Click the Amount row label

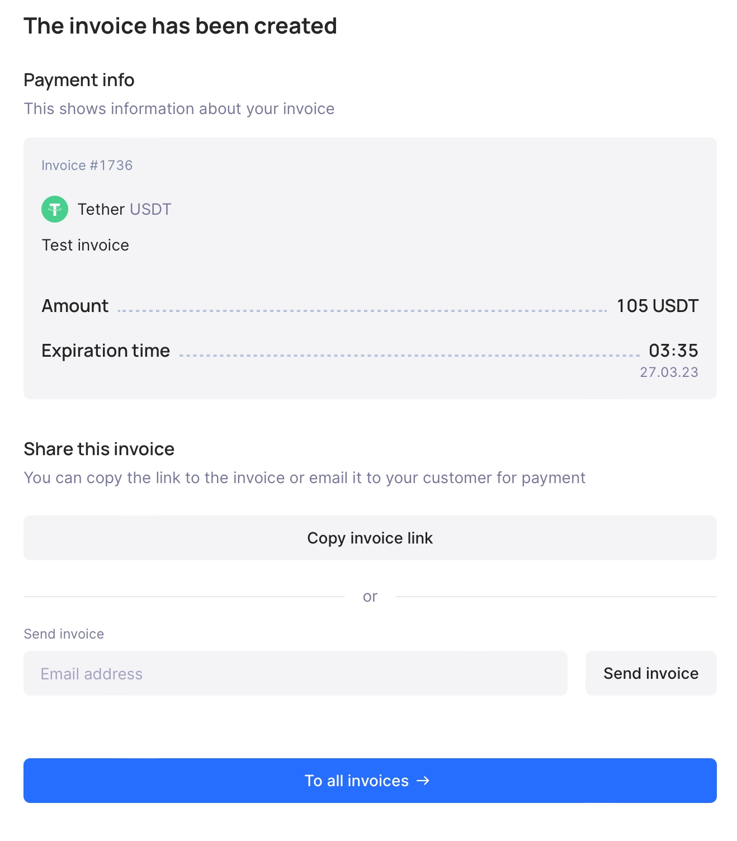point(75,306)
